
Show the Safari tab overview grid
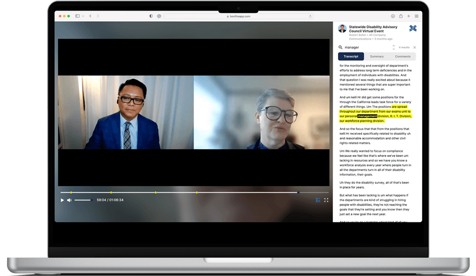tap(416, 16)
